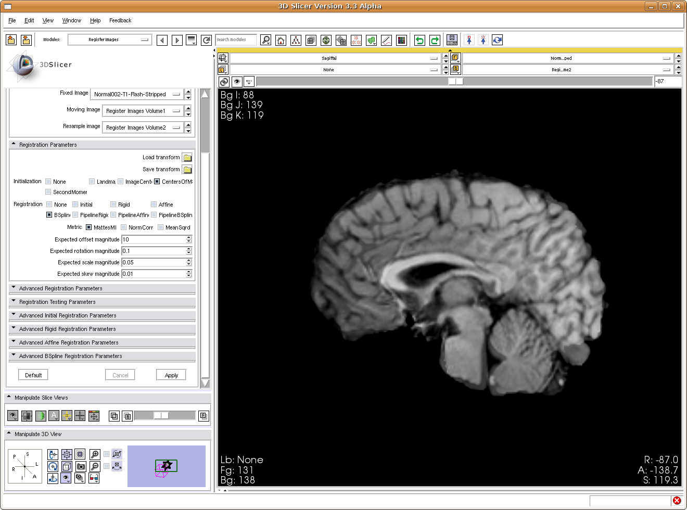Click the link slice controls icon
The width and height of the screenshot is (687, 510).
224,82
